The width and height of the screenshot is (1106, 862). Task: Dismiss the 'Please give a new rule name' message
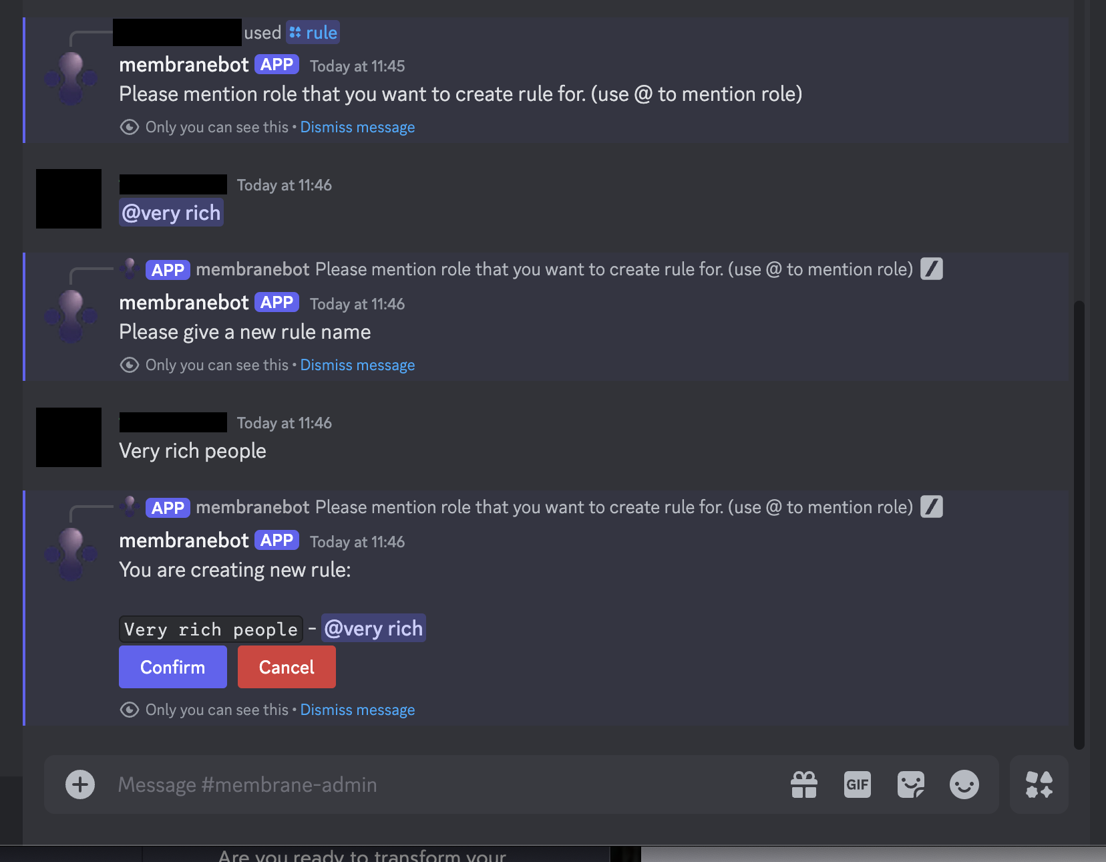coord(357,365)
